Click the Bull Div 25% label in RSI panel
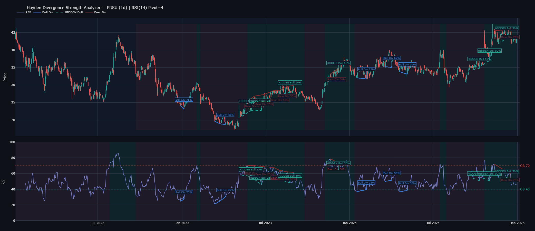Viewport: 535px width, 231px height. (366, 182)
